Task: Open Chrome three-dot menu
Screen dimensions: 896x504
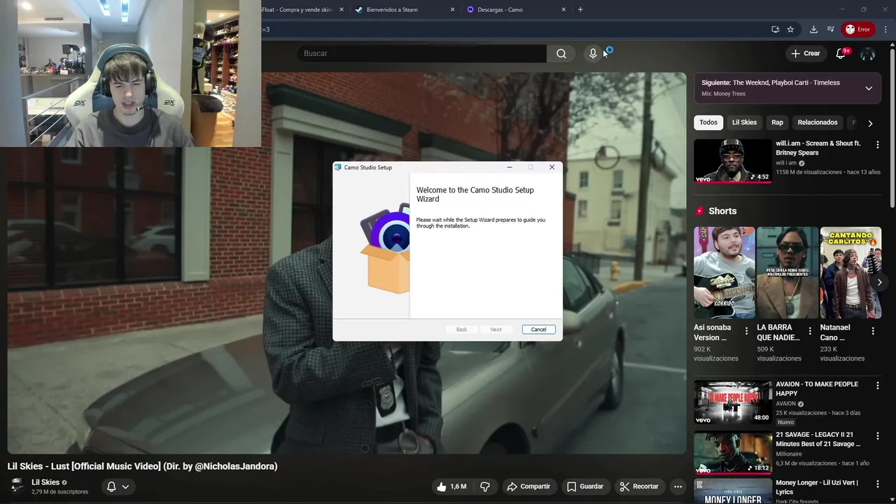Action: pos(885,29)
